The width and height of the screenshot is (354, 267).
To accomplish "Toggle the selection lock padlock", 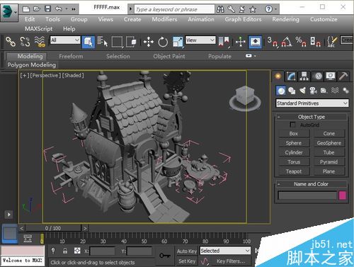I will 65,251.
